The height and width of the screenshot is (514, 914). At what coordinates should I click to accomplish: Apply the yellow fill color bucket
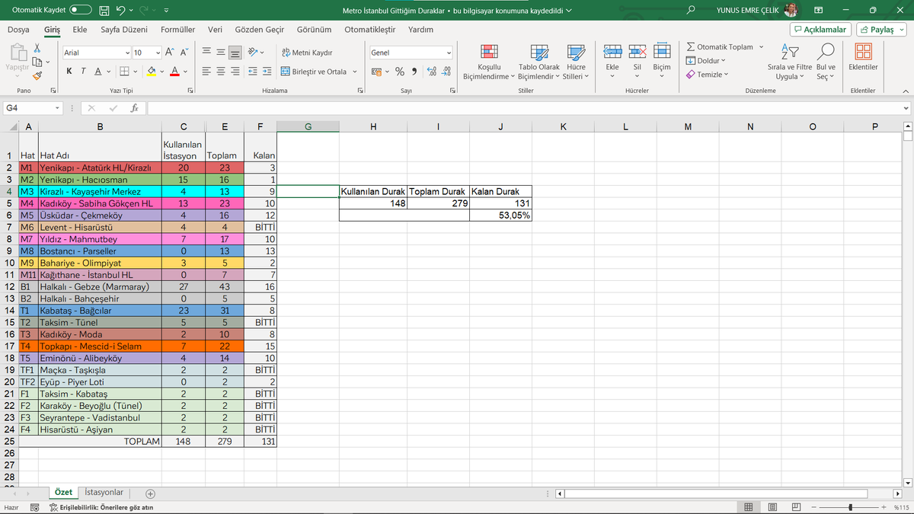pos(151,72)
